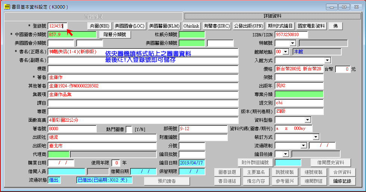Screen dimensions: 366x192
Task: Click the 有聲書(ISRC) button
Action: [217, 26]
